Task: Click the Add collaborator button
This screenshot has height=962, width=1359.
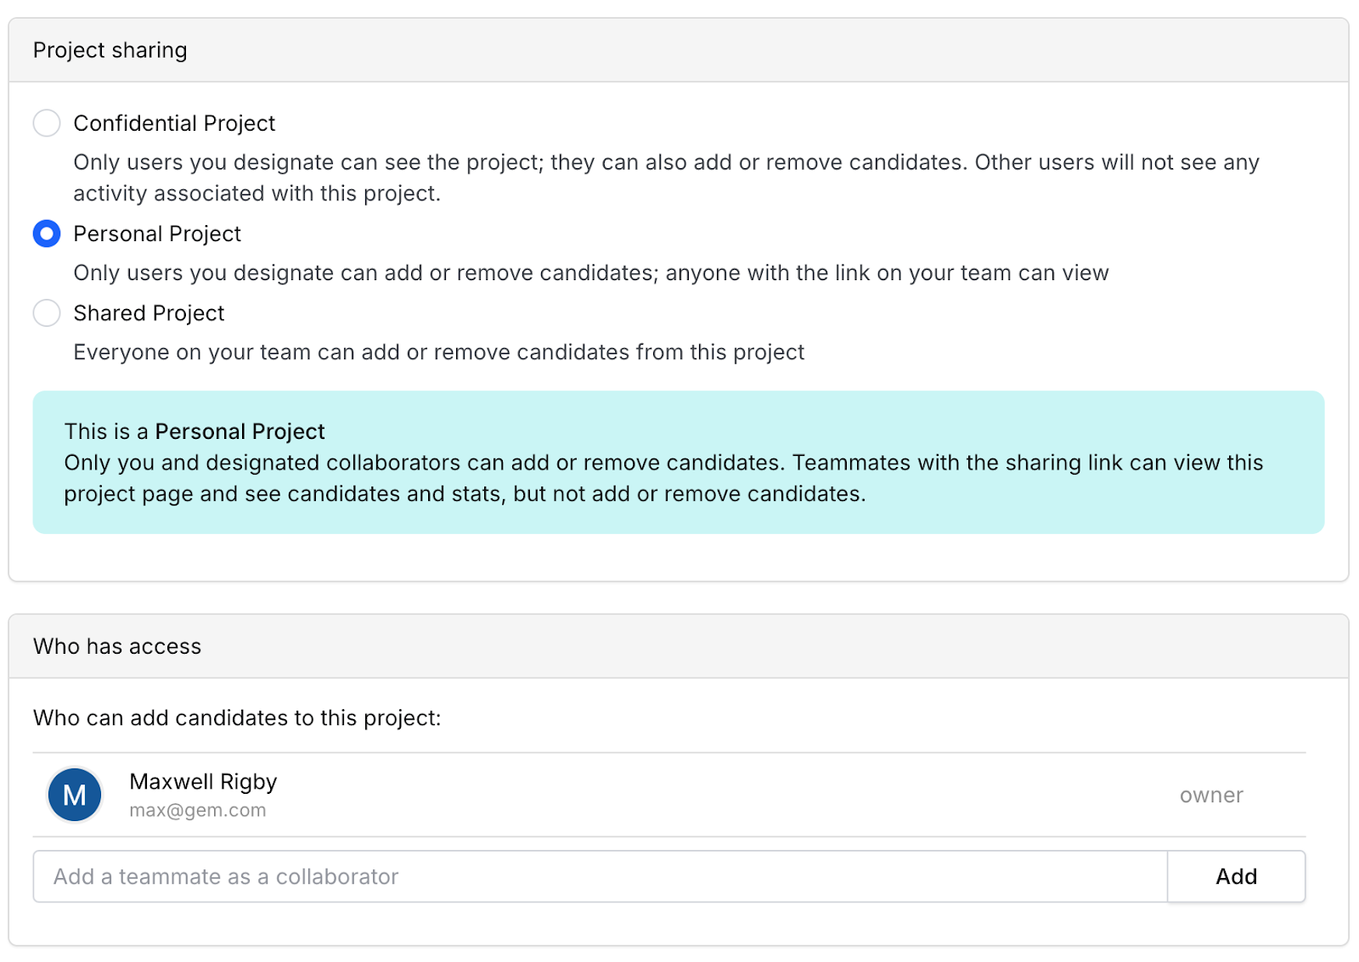Action: coord(1237,876)
